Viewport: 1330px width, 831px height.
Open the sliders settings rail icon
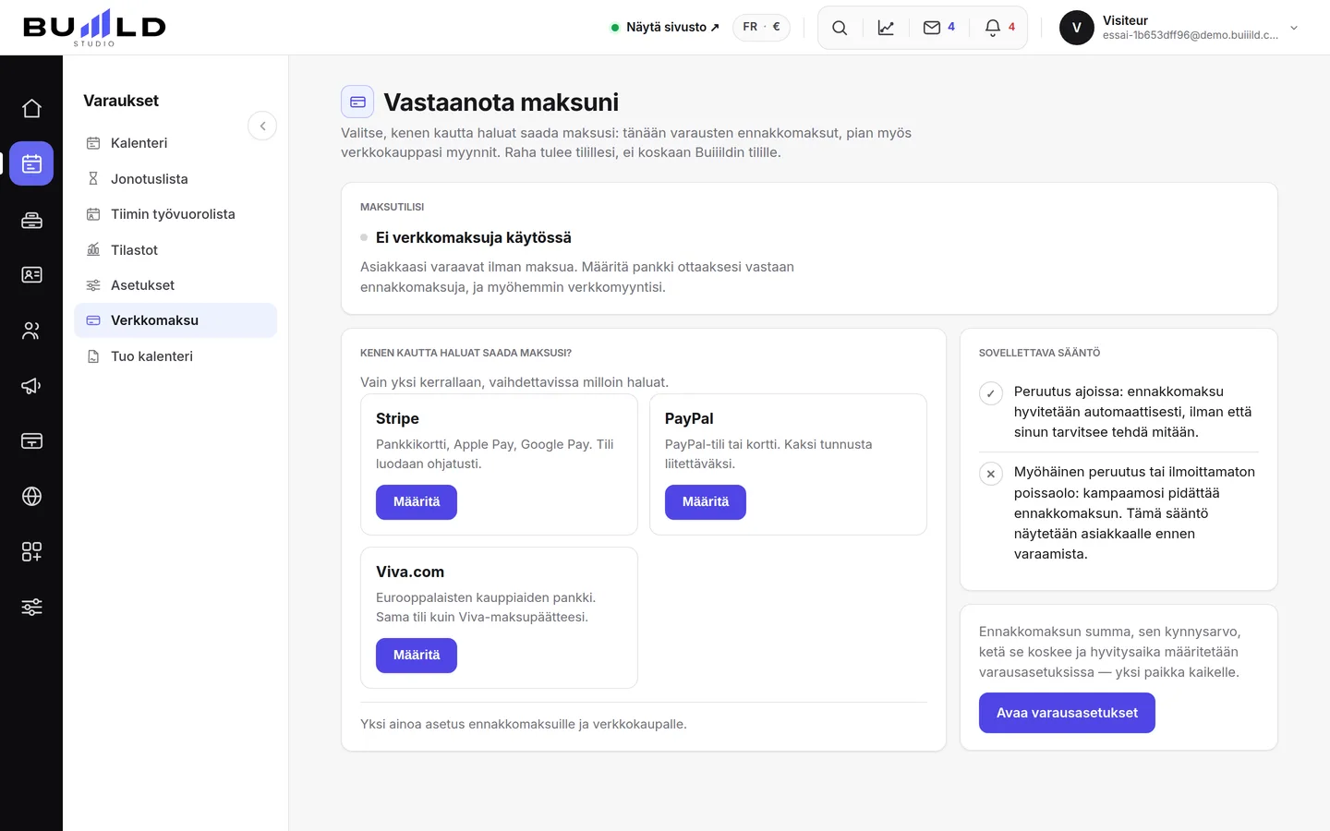[x=31, y=607]
